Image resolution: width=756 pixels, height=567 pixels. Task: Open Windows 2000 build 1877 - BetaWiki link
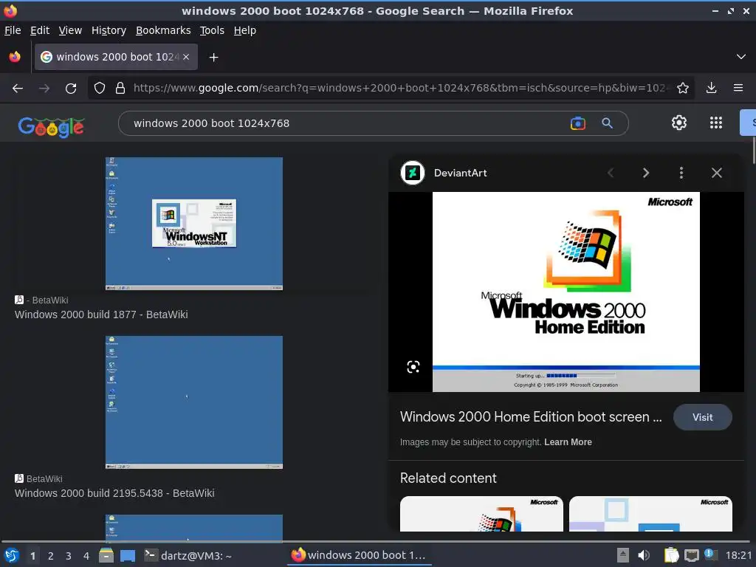pos(101,315)
